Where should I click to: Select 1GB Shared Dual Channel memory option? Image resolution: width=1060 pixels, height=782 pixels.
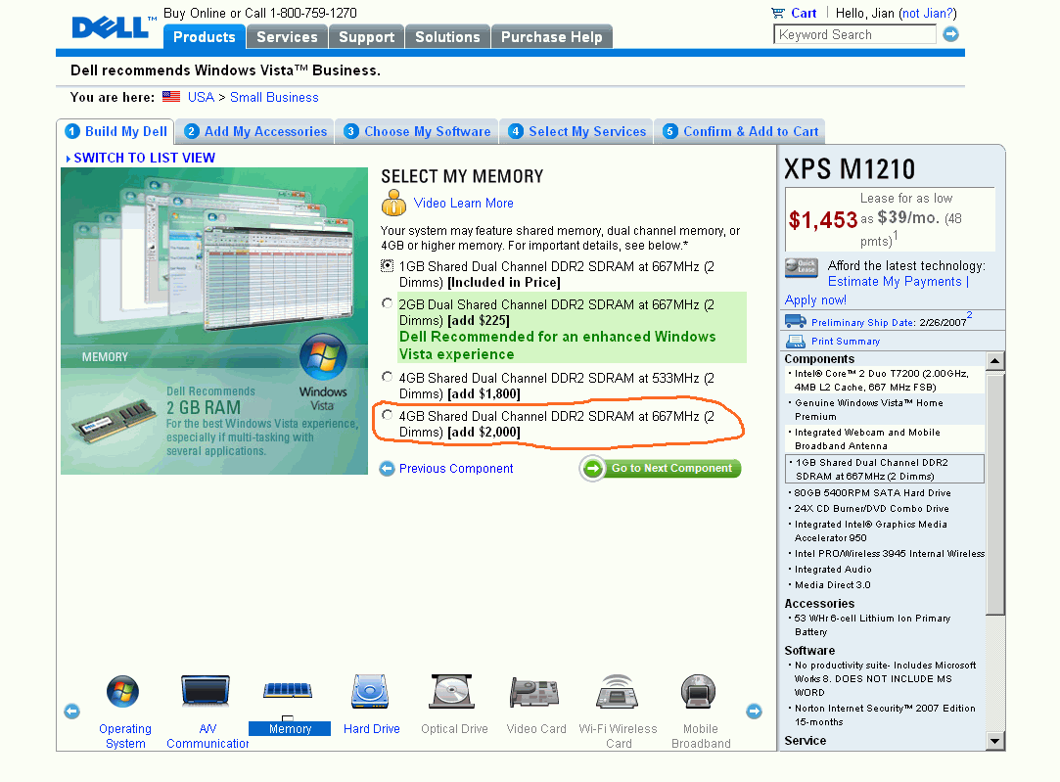(x=387, y=265)
